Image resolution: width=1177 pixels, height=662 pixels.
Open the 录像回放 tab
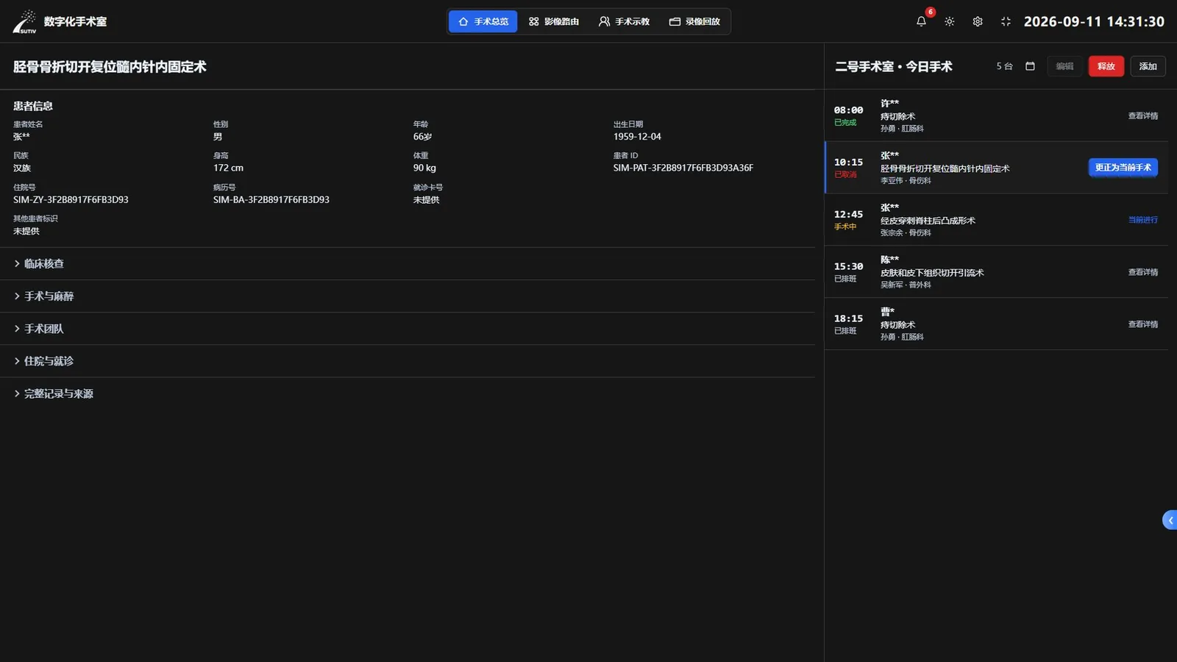tap(694, 21)
